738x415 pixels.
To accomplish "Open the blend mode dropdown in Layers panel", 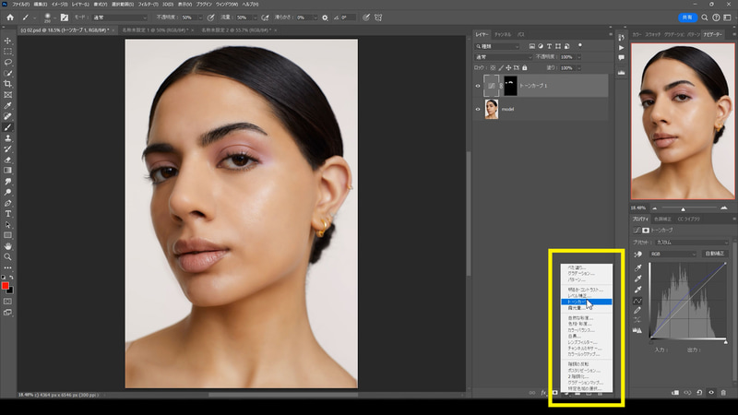I will tap(503, 56).
